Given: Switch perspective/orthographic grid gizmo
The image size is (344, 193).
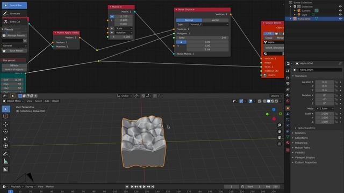Looking at the screenshot, I should click(279, 144).
